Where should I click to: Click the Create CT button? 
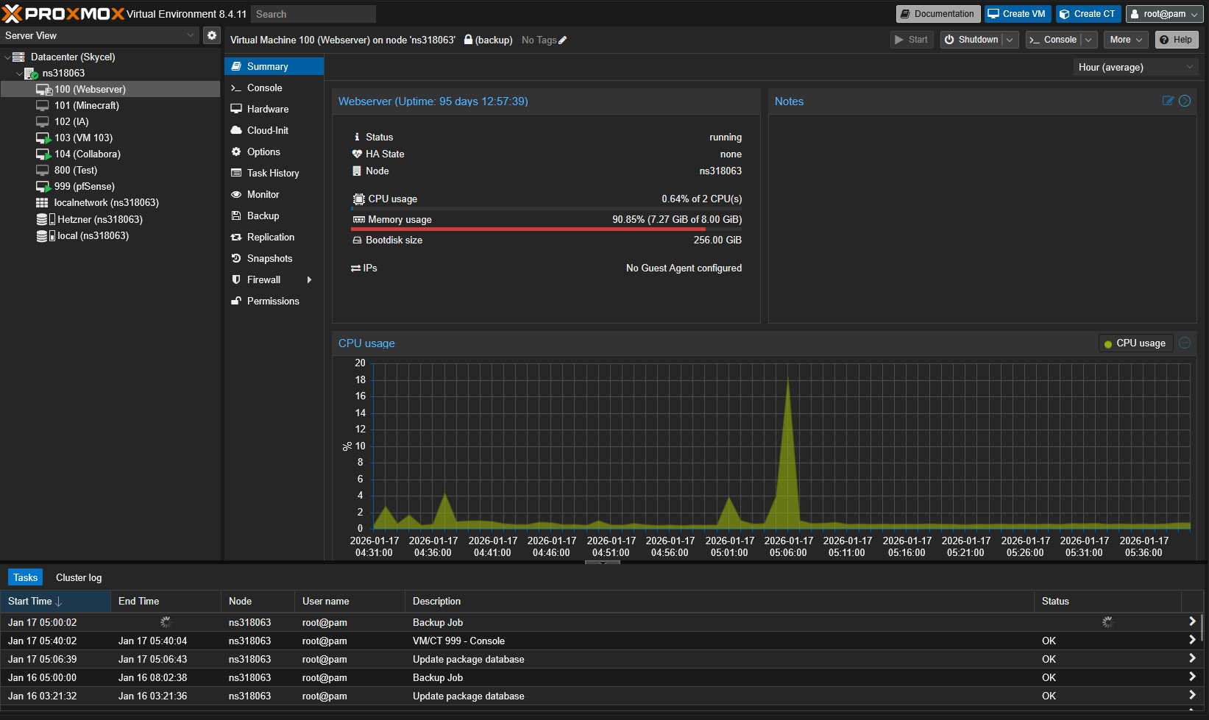(x=1088, y=13)
